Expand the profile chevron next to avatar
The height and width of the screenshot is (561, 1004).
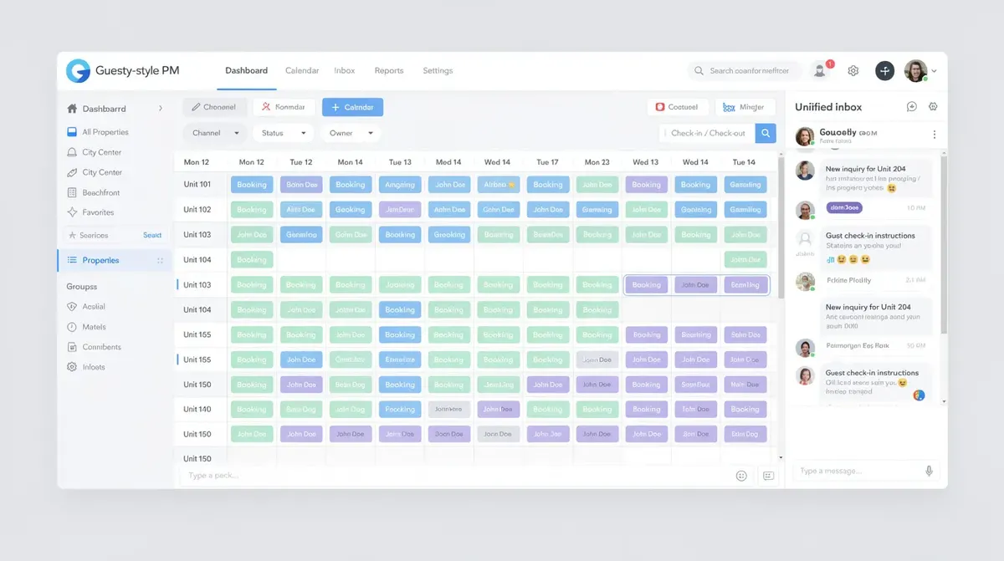point(934,71)
